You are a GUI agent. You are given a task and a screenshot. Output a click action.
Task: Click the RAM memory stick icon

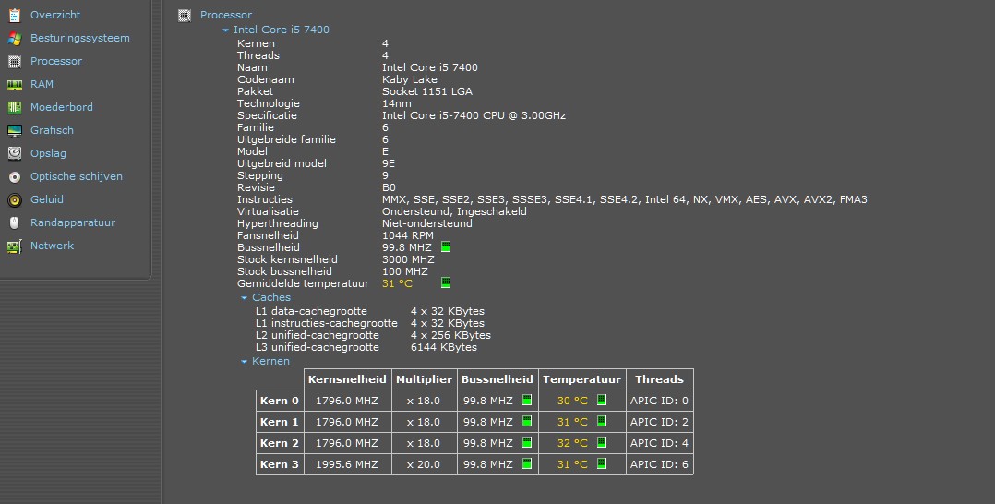[15, 84]
